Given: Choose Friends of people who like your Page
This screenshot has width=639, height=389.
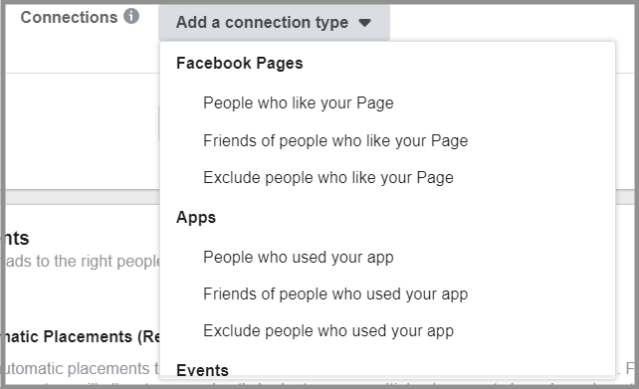Looking at the screenshot, I should [x=335, y=141].
